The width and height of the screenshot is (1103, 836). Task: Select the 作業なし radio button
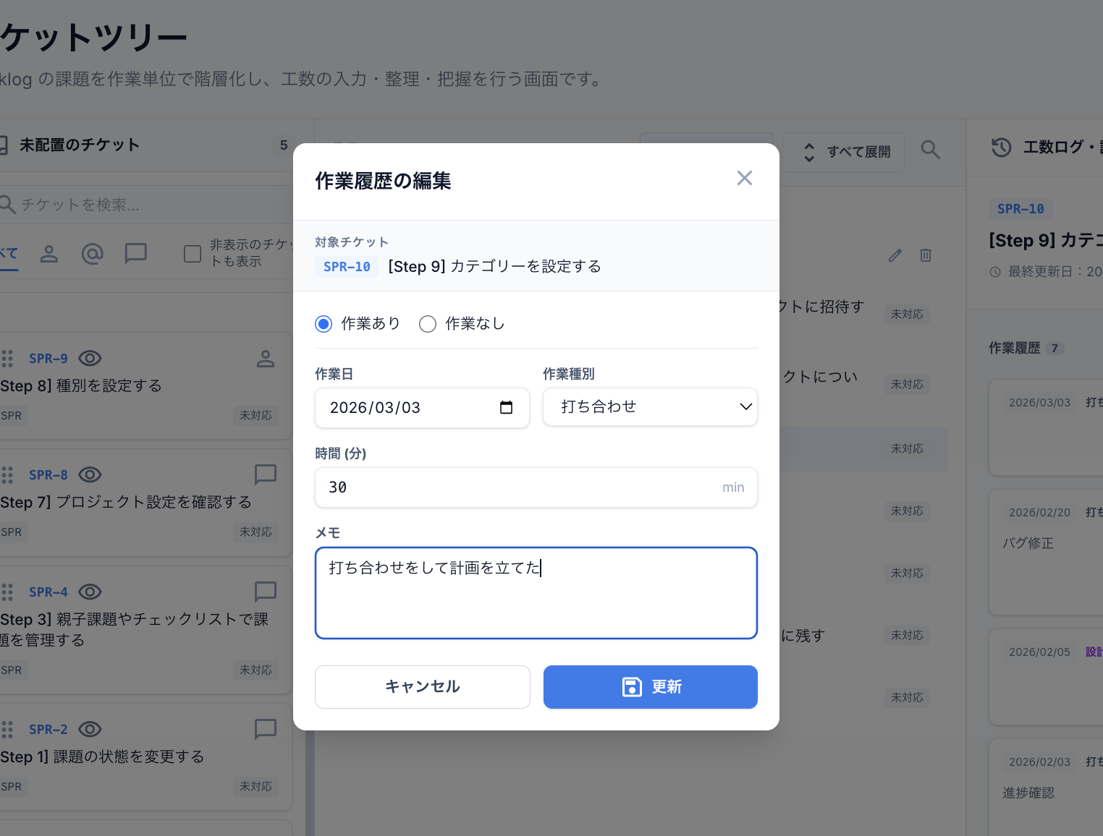(428, 324)
